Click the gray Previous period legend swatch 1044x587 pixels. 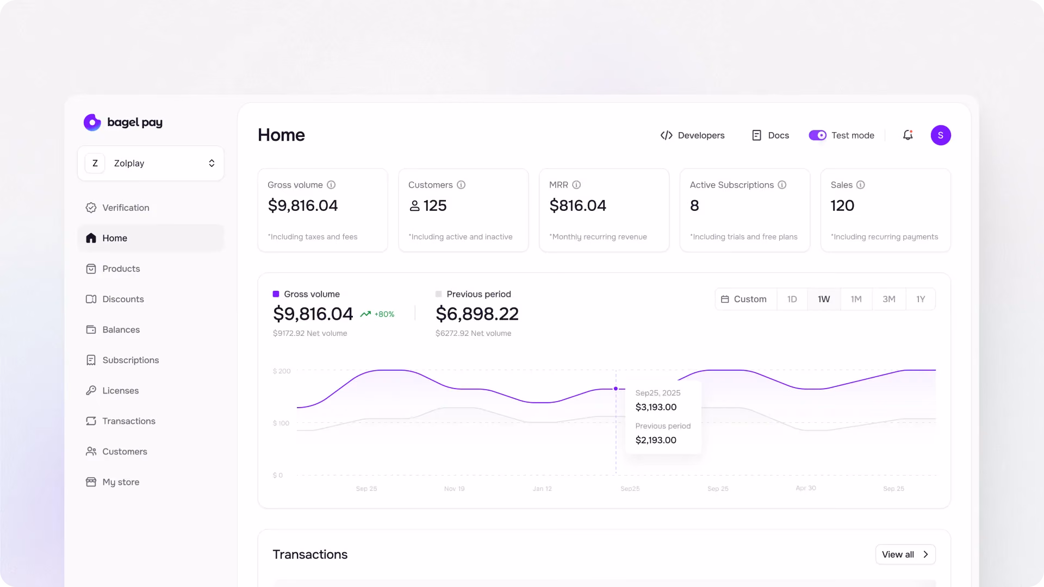pos(438,294)
